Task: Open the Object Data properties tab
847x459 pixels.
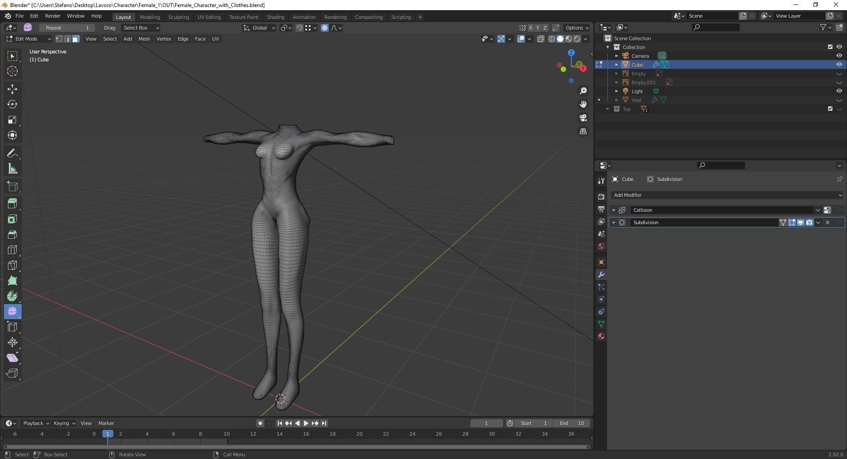Action: point(601,324)
